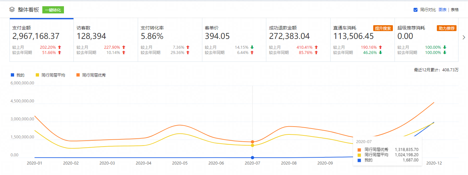Click the 202.20% month-over-month figure
Viewport: 468px width, 175px height.
coord(48,47)
